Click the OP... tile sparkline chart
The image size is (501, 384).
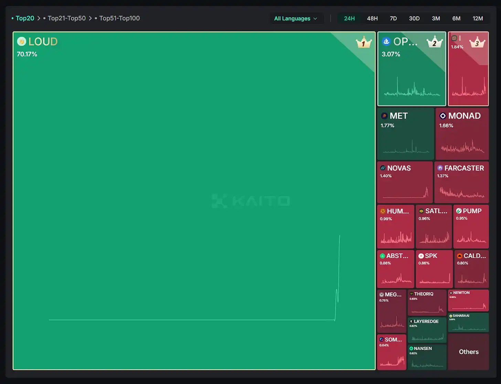[412, 87]
